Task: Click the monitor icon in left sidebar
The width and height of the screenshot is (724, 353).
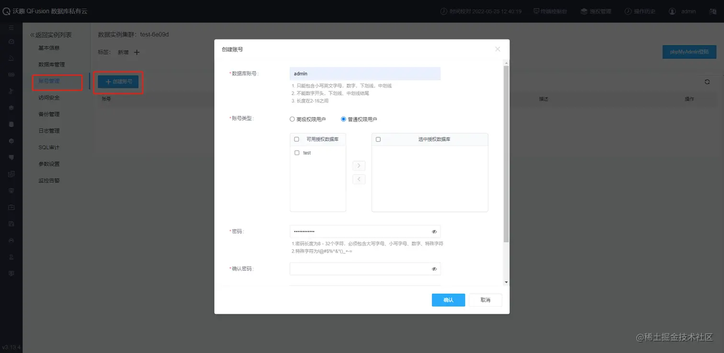Action: click(x=11, y=190)
